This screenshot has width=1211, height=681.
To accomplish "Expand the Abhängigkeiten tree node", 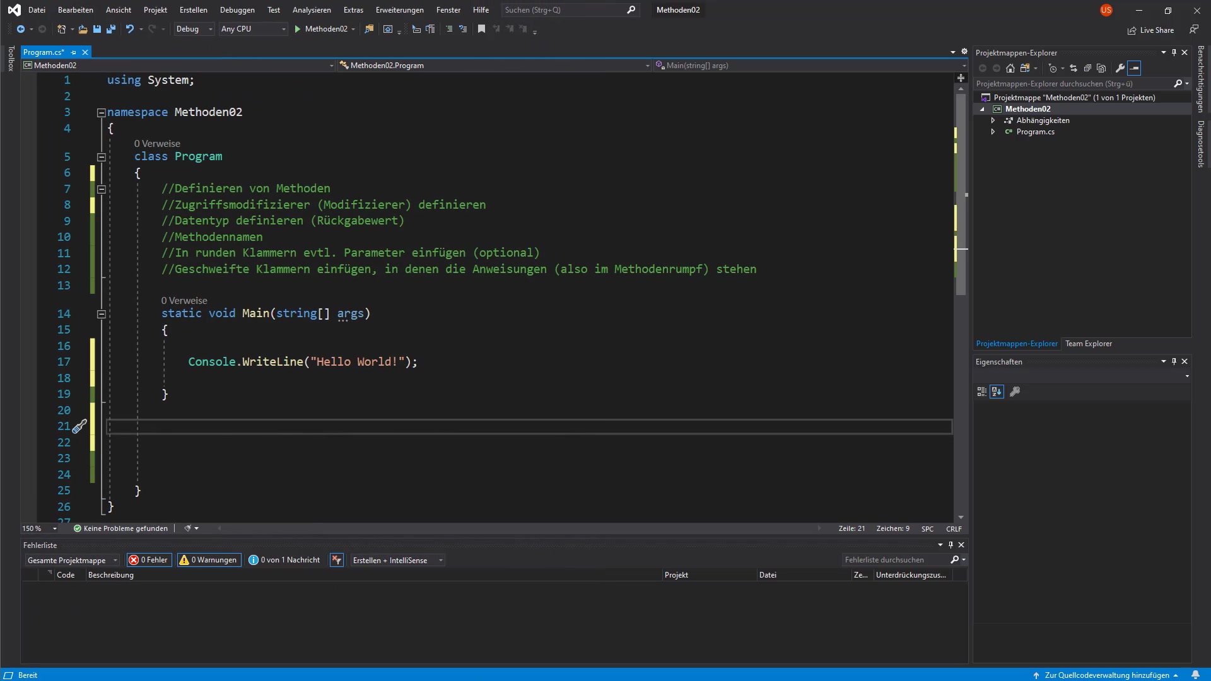I will point(993,120).
